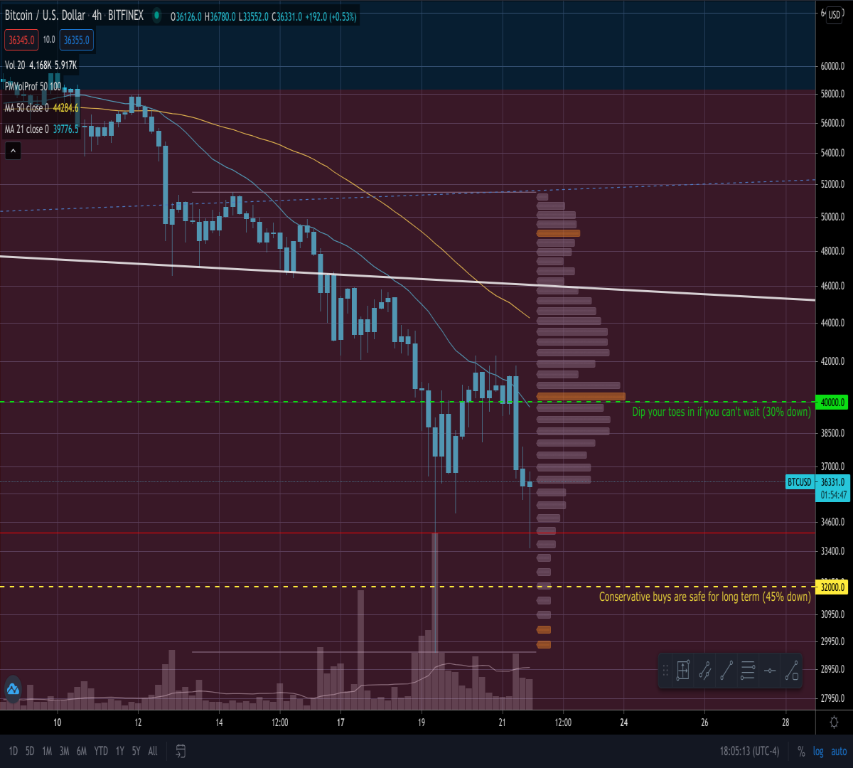
Task: Select the date and price range tool
Action: pos(683,670)
